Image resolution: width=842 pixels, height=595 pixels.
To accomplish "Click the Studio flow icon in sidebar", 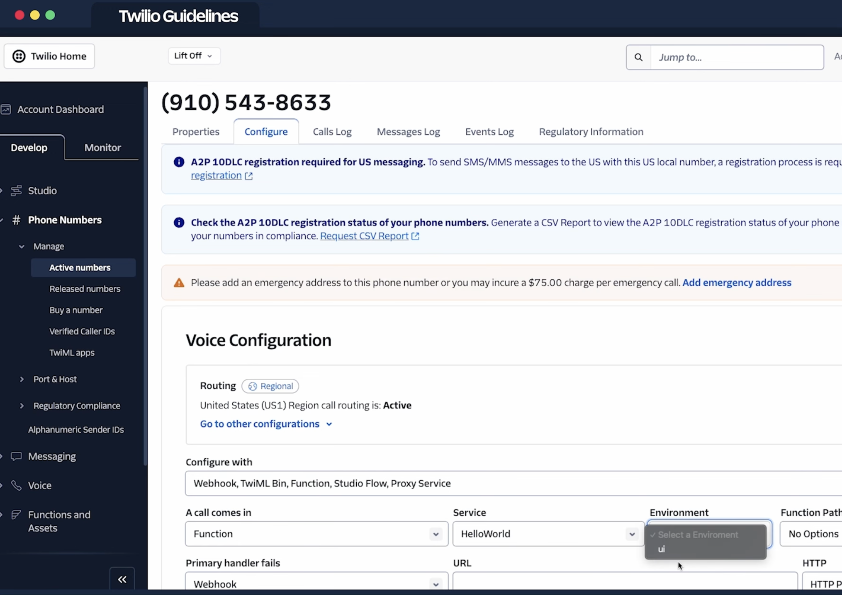I will pos(16,191).
